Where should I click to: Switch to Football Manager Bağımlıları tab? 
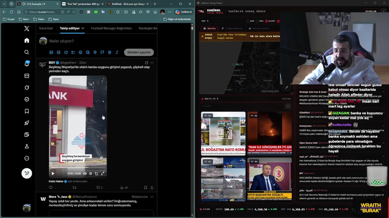click(112, 28)
